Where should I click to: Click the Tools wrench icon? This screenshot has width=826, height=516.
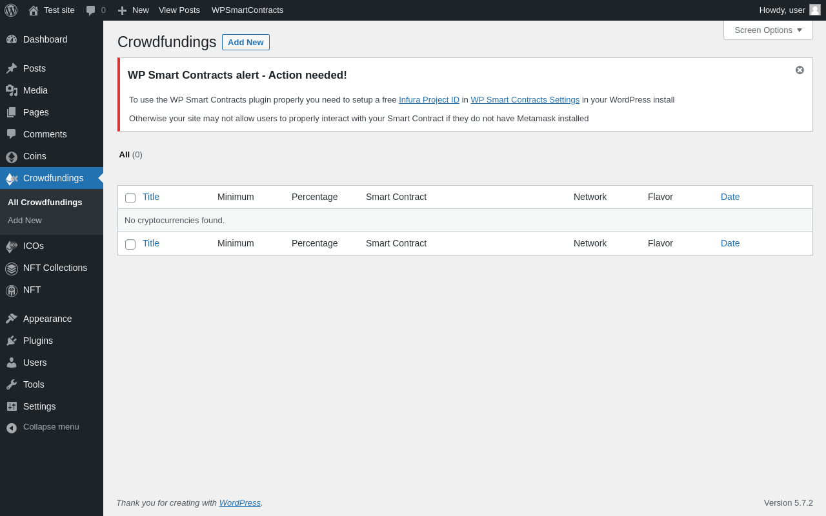(12, 384)
